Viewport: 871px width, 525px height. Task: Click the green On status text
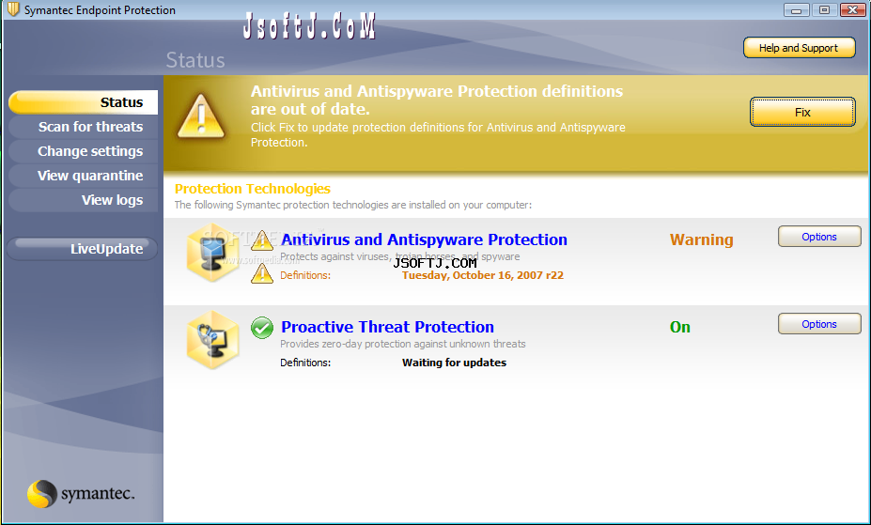click(680, 327)
